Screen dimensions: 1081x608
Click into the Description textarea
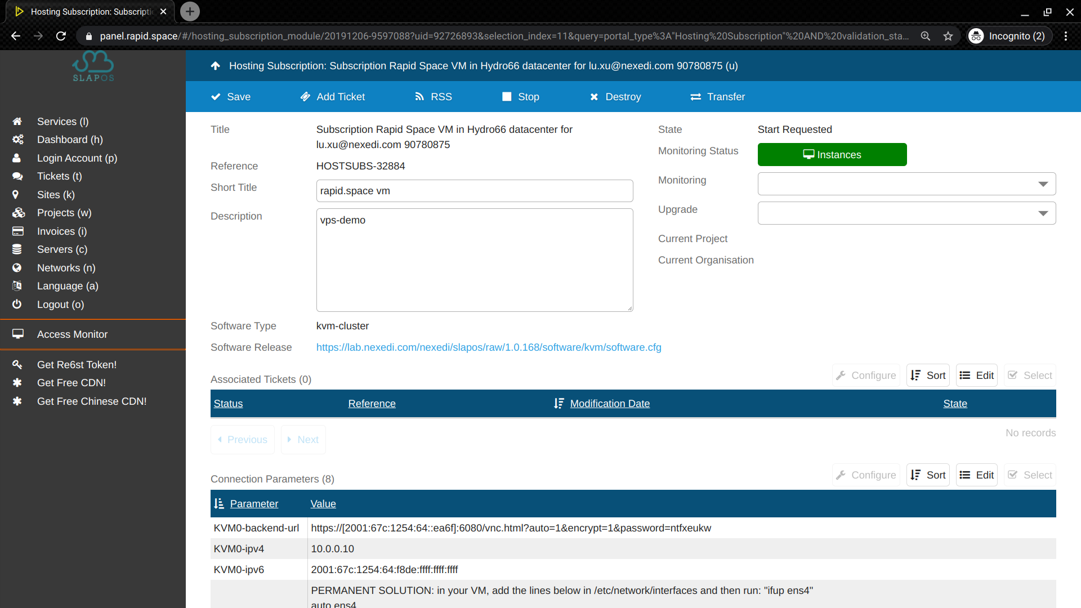coord(475,260)
